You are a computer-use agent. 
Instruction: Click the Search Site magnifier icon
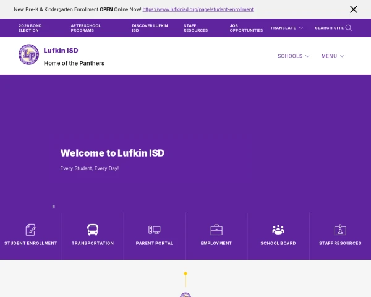click(x=349, y=28)
